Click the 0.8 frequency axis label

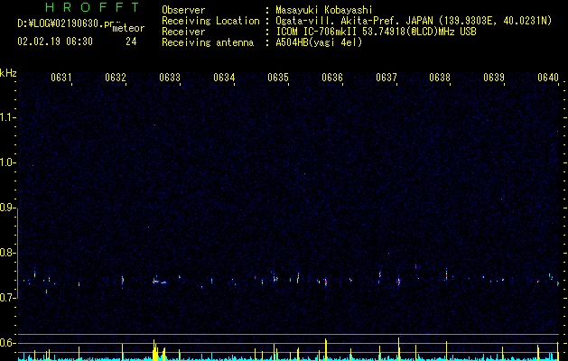click(8, 253)
